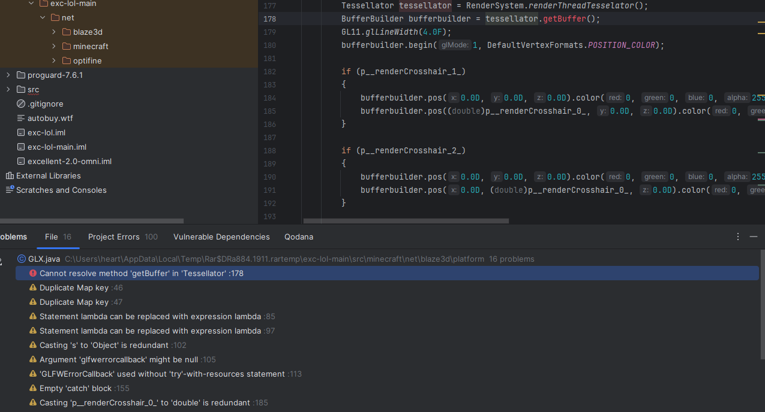Expand the blaze3d folder chevron
Viewport: 765px width, 412px height.
(53, 32)
